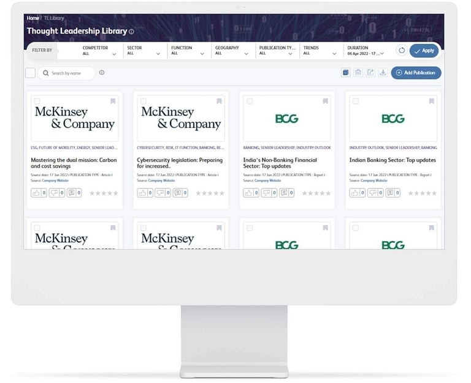471x383 pixels.
Task: Click the FILTER BY label
Action: (42, 50)
